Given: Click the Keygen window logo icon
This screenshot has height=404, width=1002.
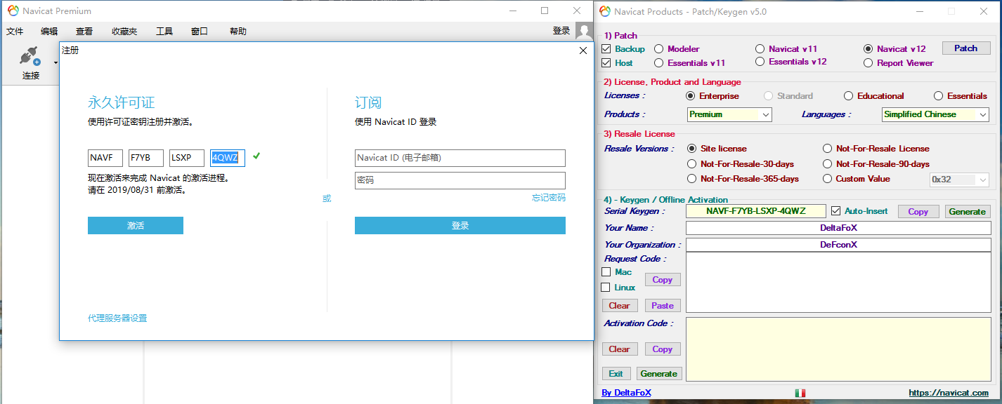Looking at the screenshot, I should [604, 11].
